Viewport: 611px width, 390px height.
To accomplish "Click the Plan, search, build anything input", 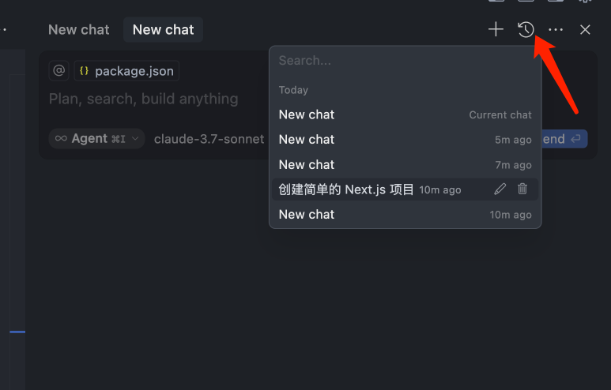I will [x=144, y=99].
